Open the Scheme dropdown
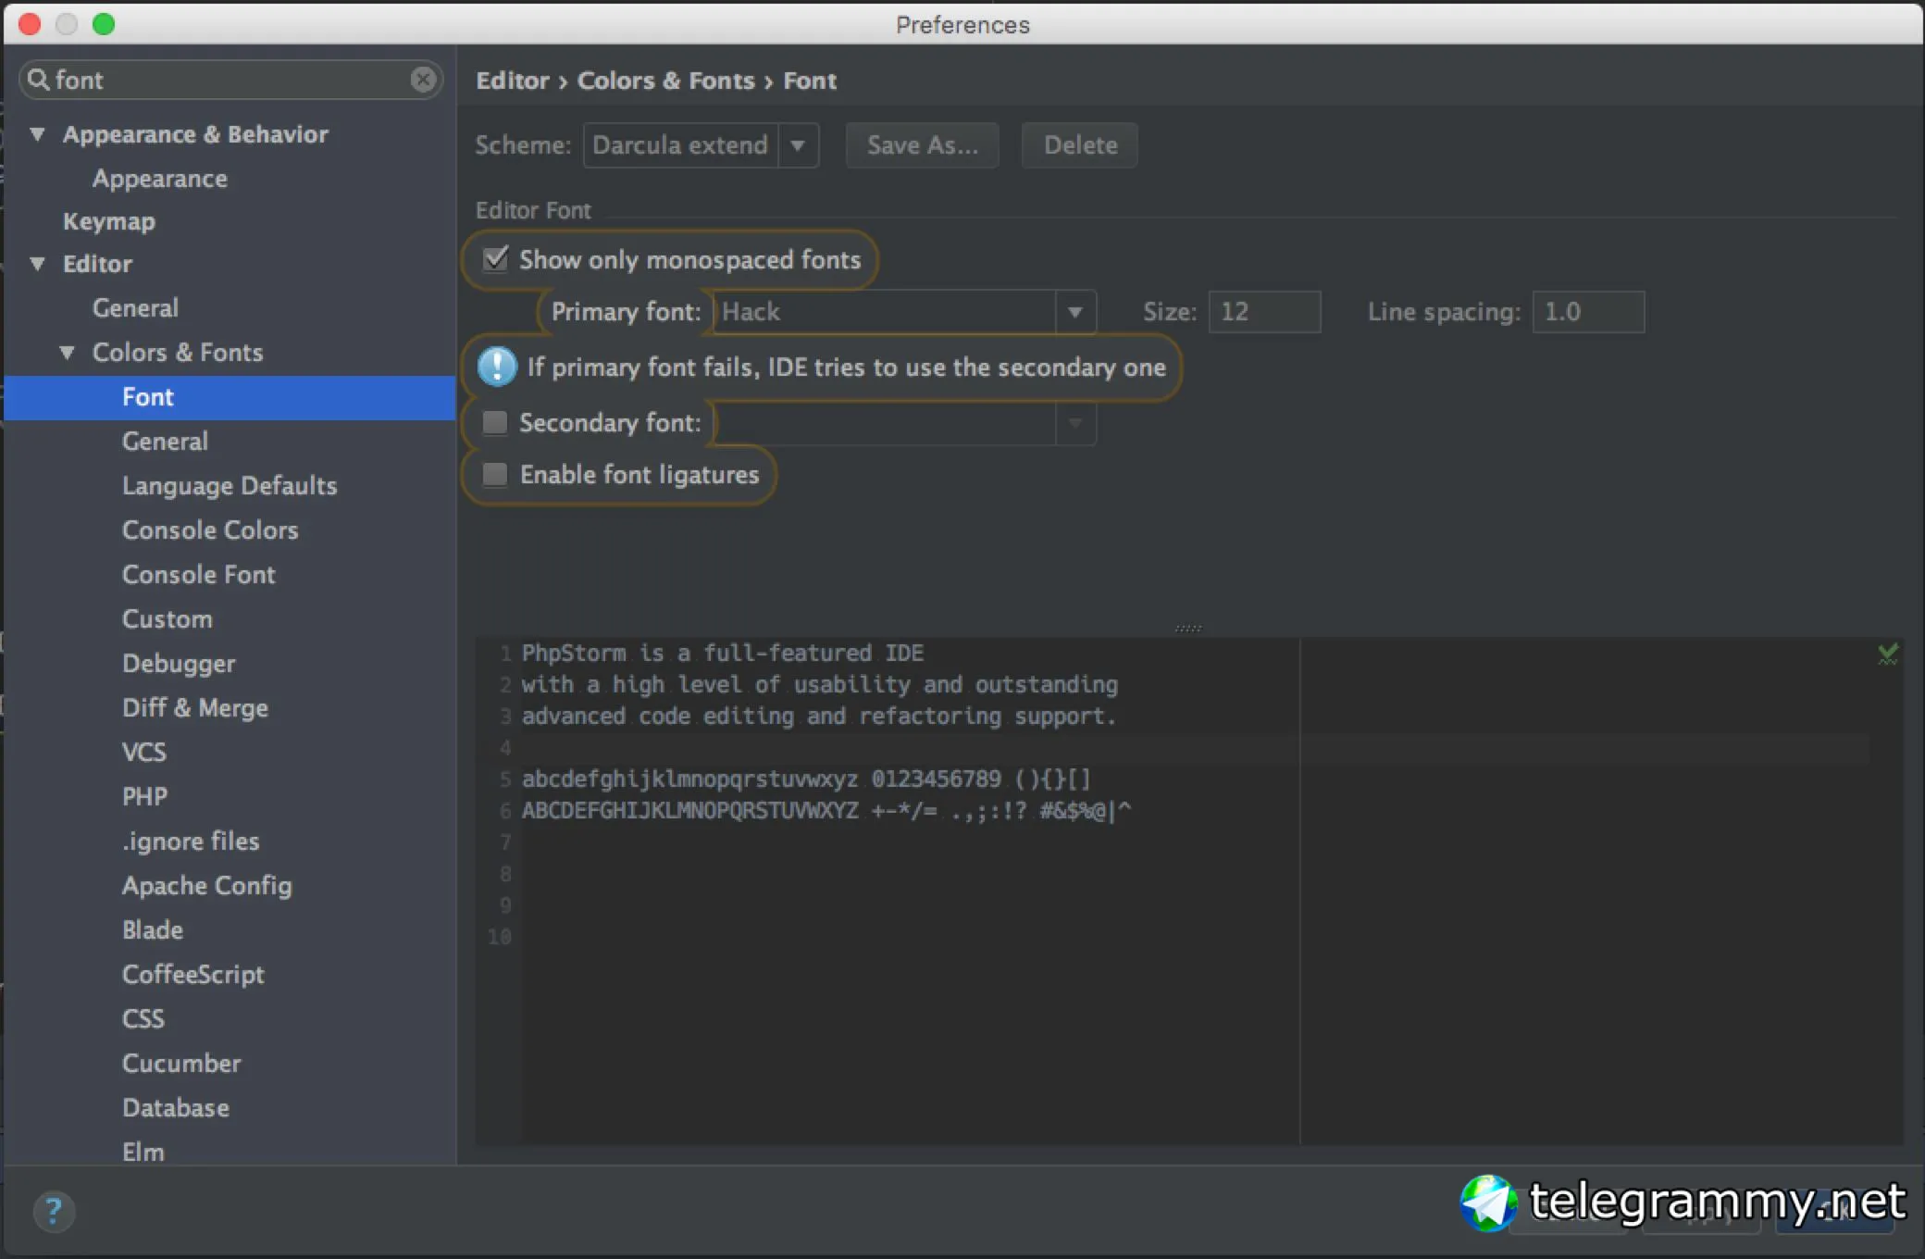Image resolution: width=1925 pixels, height=1259 pixels. pos(798,145)
